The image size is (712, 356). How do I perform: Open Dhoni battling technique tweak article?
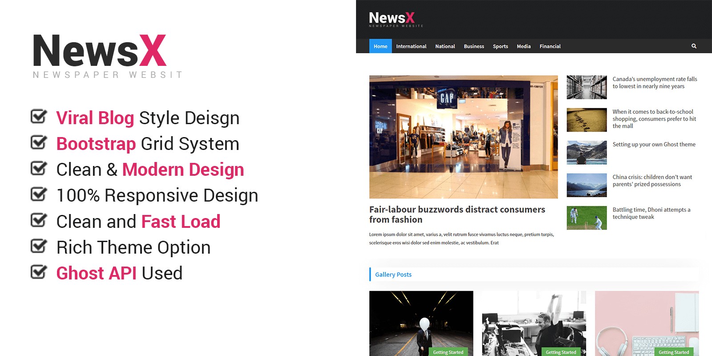coord(651,213)
